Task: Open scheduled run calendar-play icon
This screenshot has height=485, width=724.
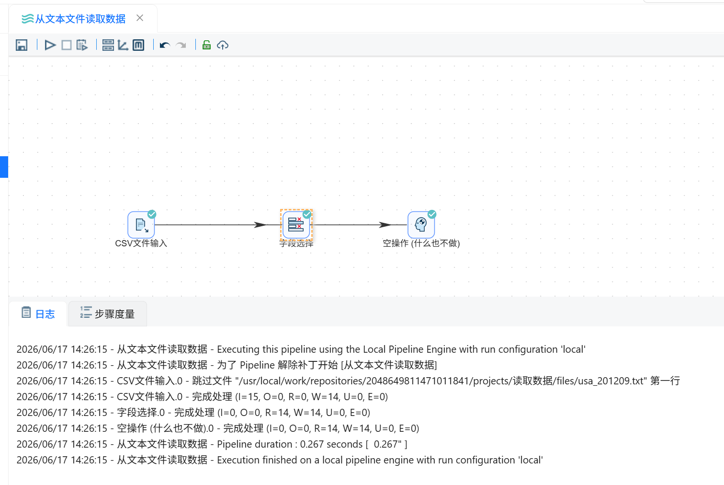Action: pos(82,45)
